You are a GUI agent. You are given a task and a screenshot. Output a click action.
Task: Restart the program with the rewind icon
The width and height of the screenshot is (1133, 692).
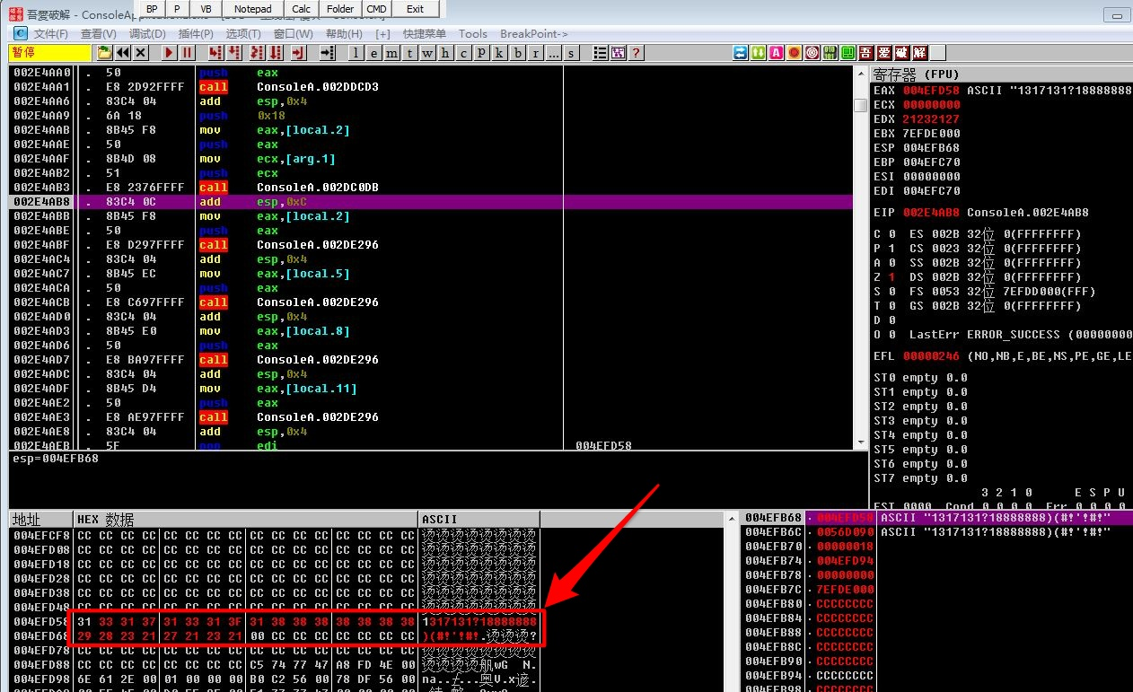pyautogui.click(x=123, y=53)
